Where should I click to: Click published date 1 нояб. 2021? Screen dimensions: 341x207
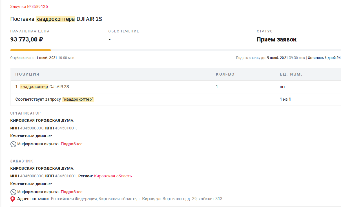click(47, 58)
